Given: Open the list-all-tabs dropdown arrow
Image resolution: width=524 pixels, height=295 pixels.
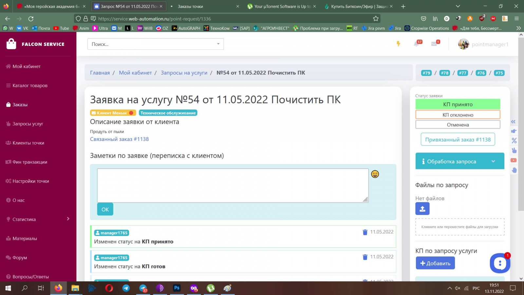Looking at the screenshot, I should pyautogui.click(x=458, y=6).
